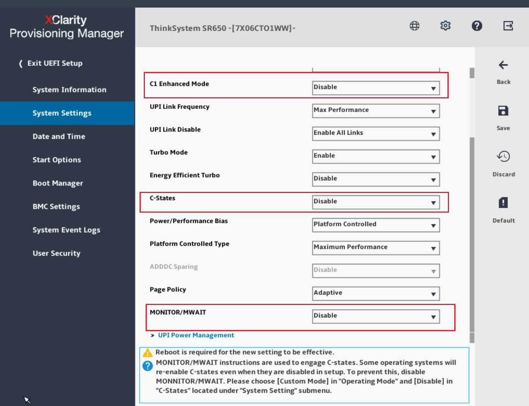Click the Default label
529x406 pixels.
[504, 220]
